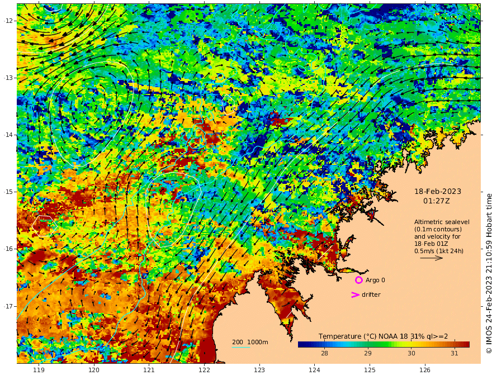The image size is (492, 380).
Task: Click the 0.5m/s velocity reference arrow
Action: 432,258
